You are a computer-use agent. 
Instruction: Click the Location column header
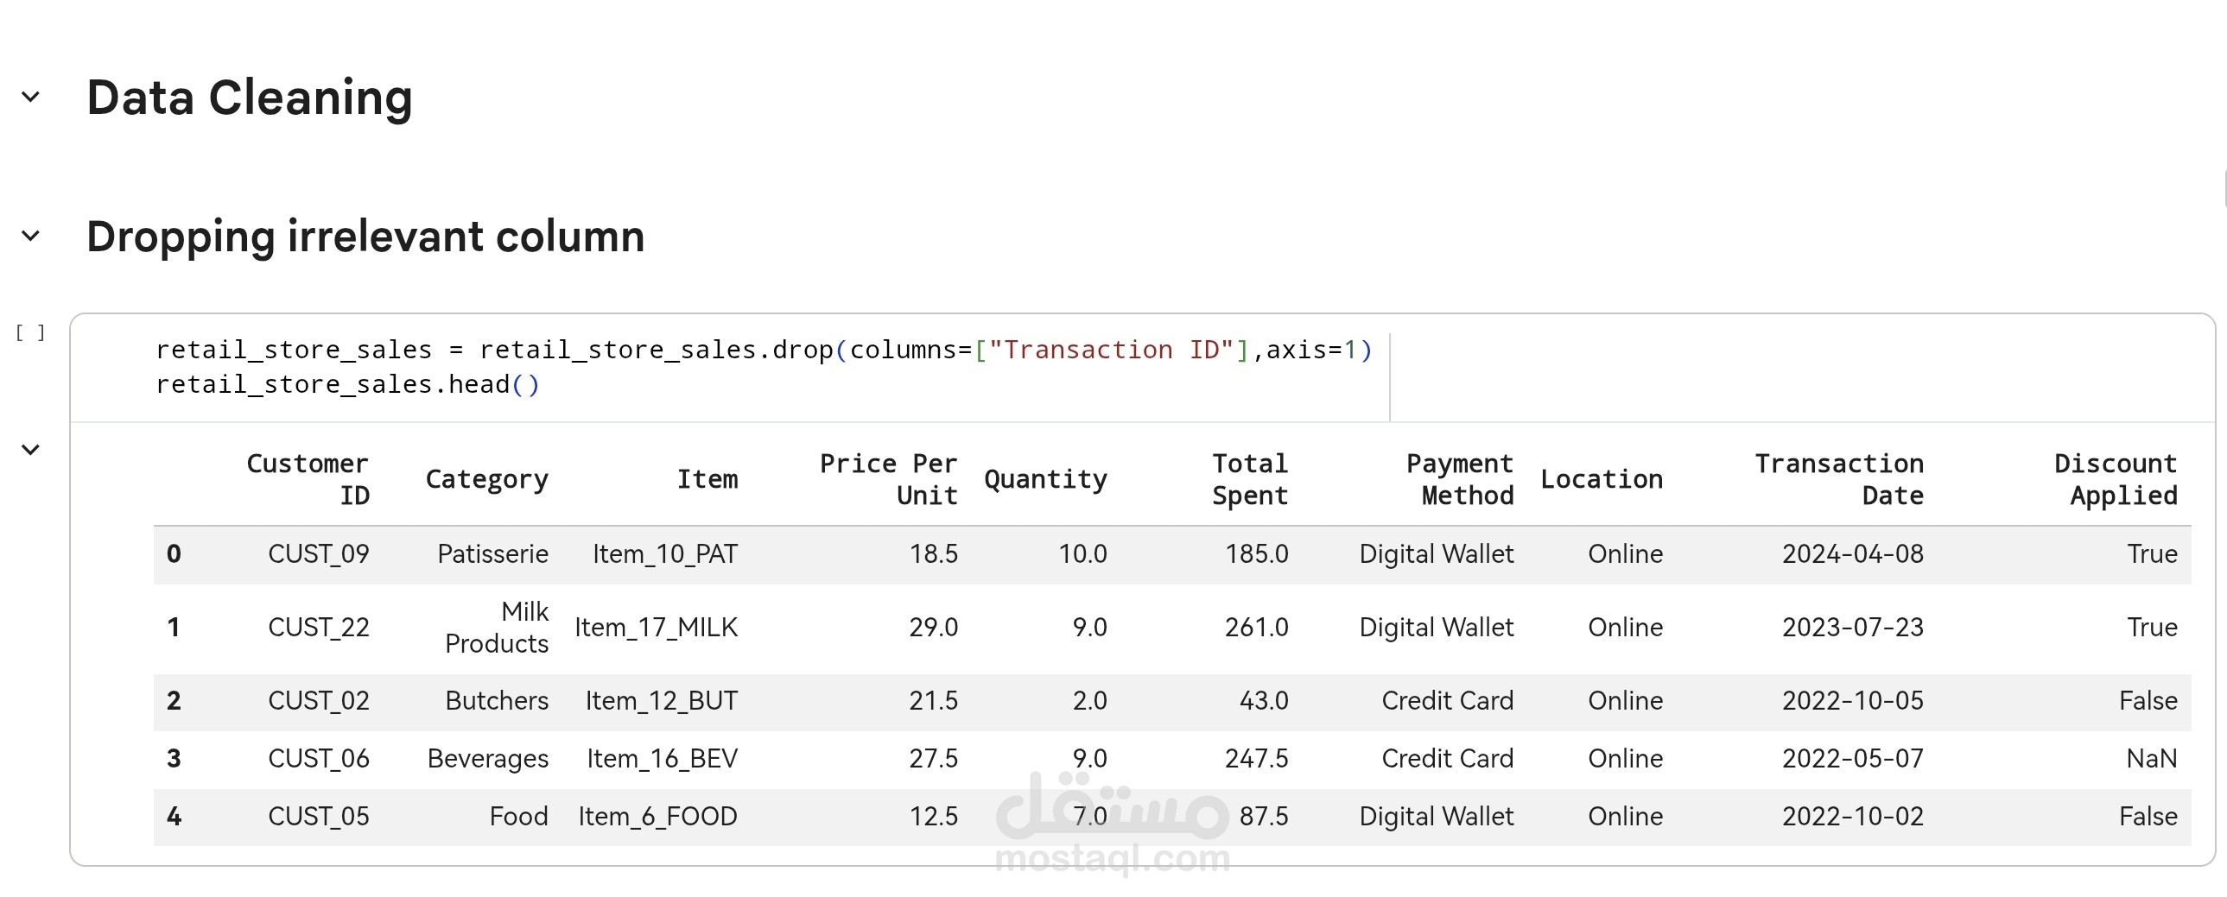click(1602, 480)
